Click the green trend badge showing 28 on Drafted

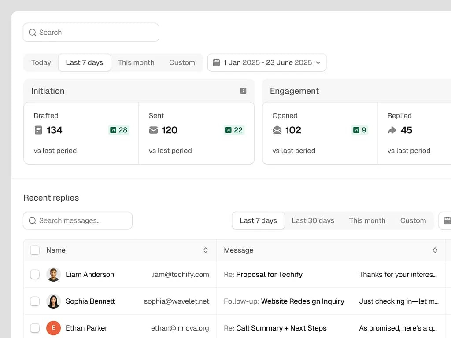tap(118, 130)
